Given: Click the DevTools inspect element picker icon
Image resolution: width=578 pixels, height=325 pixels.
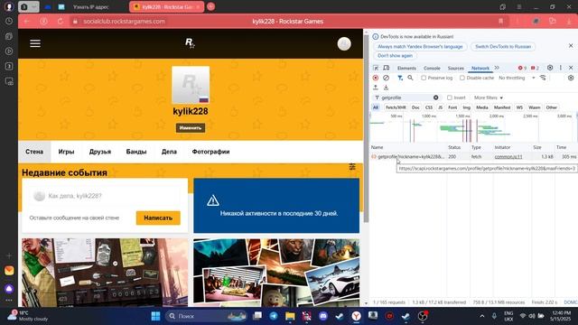Looking at the screenshot, I should tap(376, 69).
